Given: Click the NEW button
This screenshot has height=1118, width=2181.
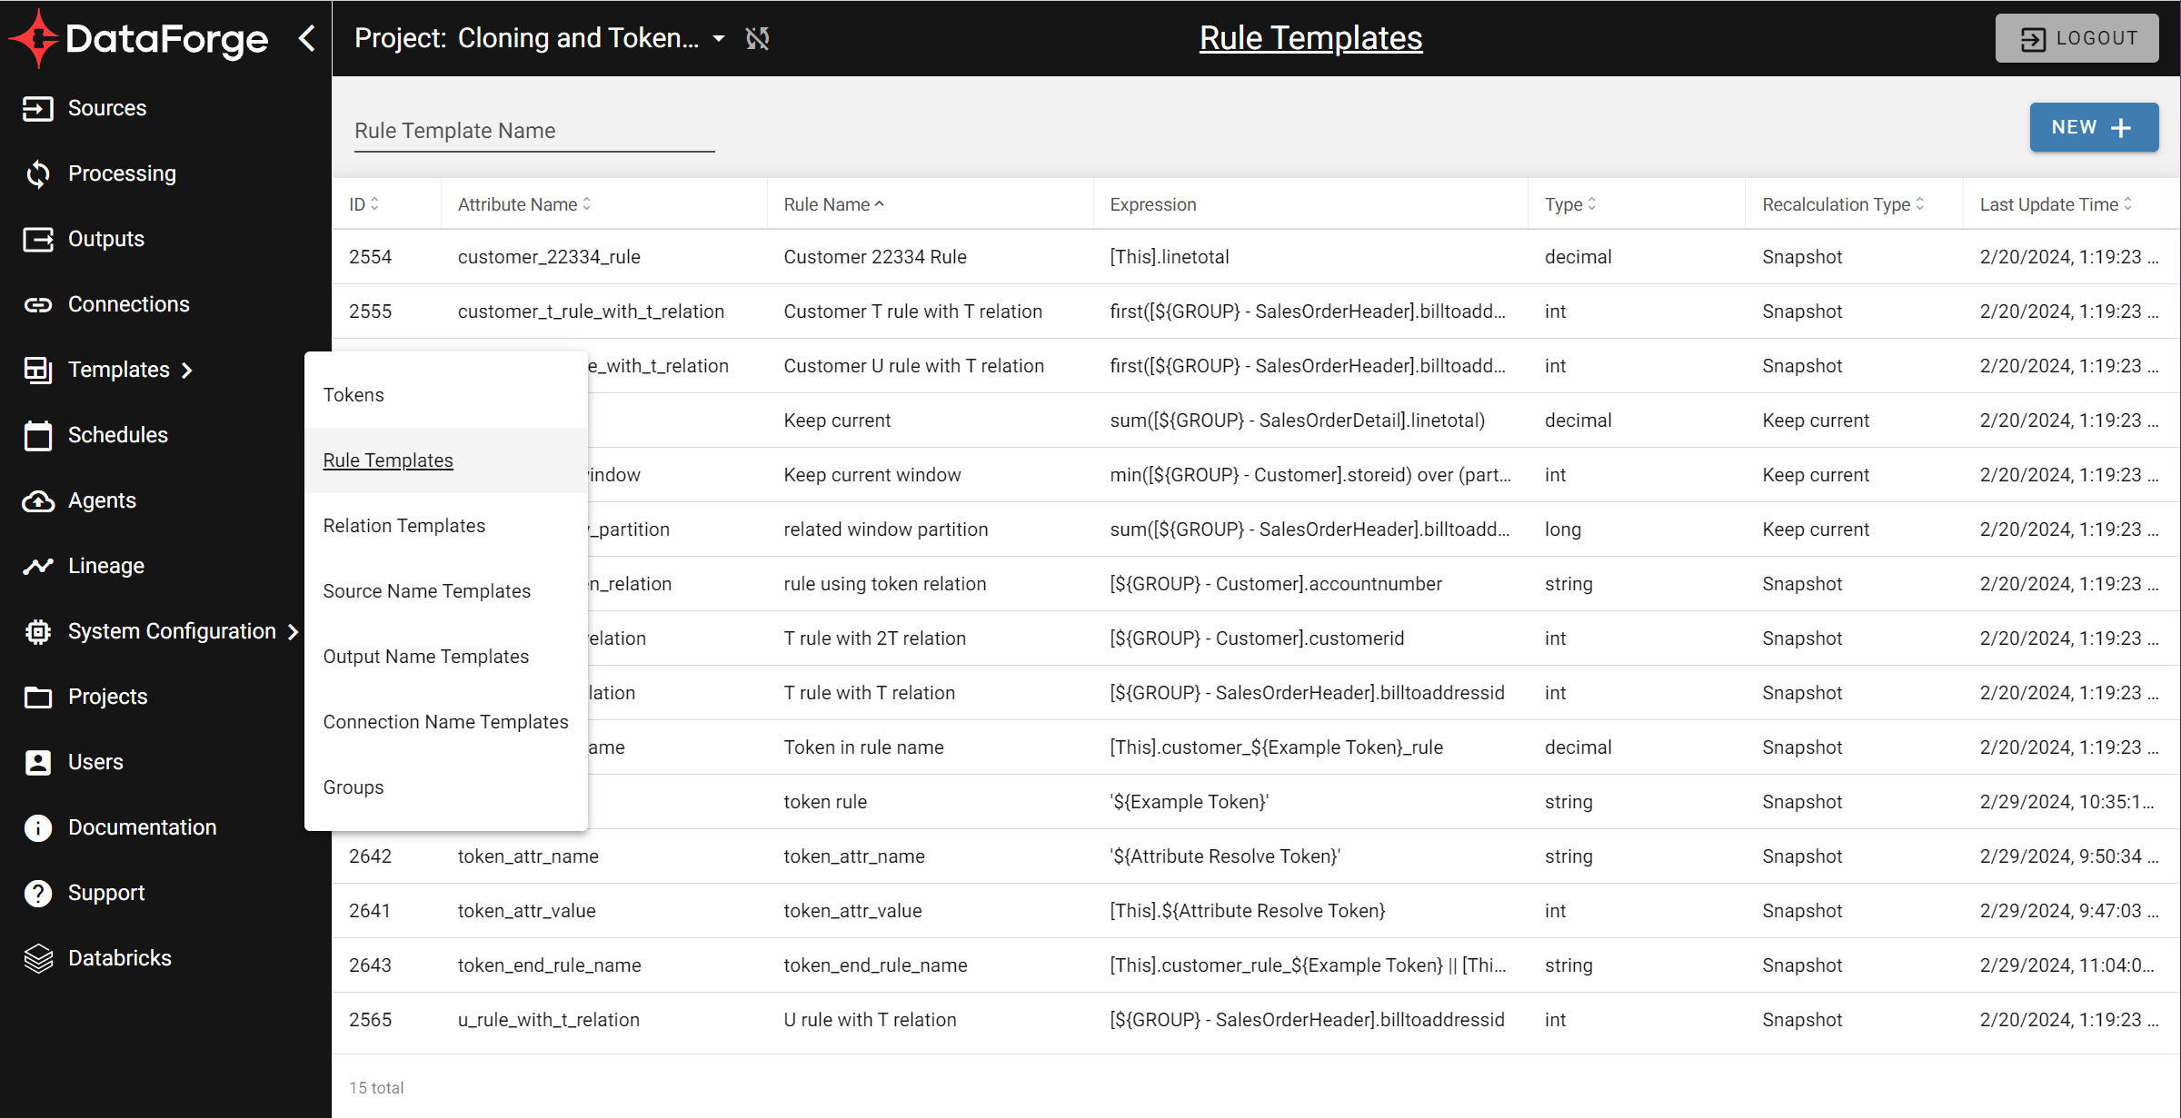Looking at the screenshot, I should (x=2093, y=127).
